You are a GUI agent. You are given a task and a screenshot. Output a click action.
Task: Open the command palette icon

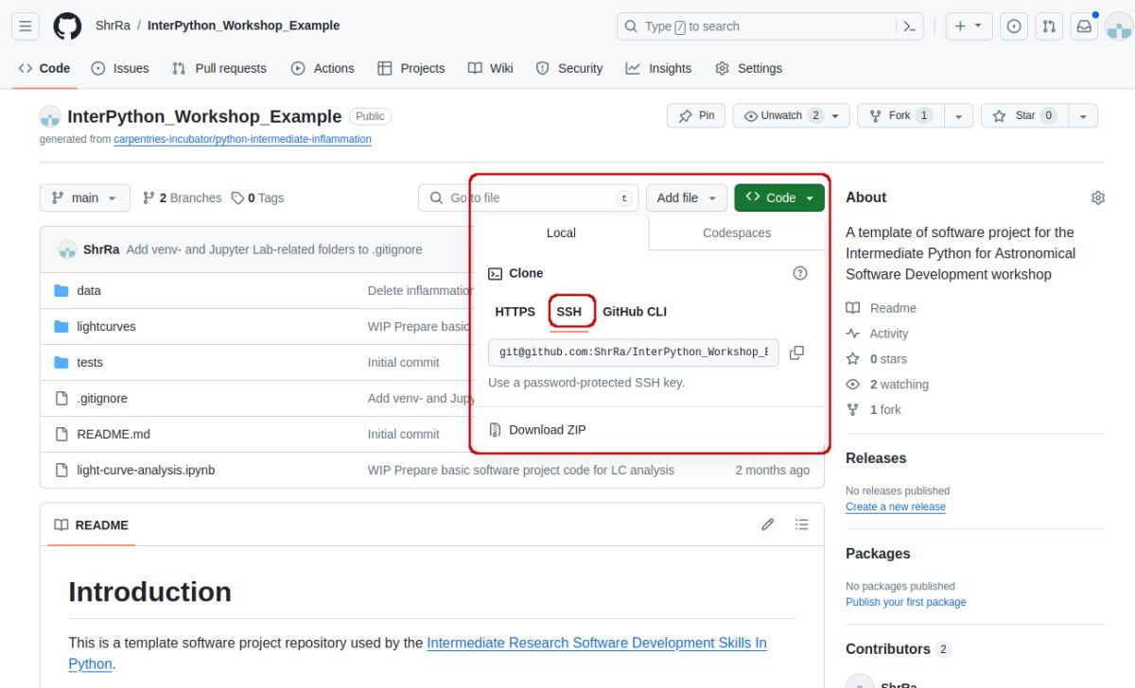point(909,26)
